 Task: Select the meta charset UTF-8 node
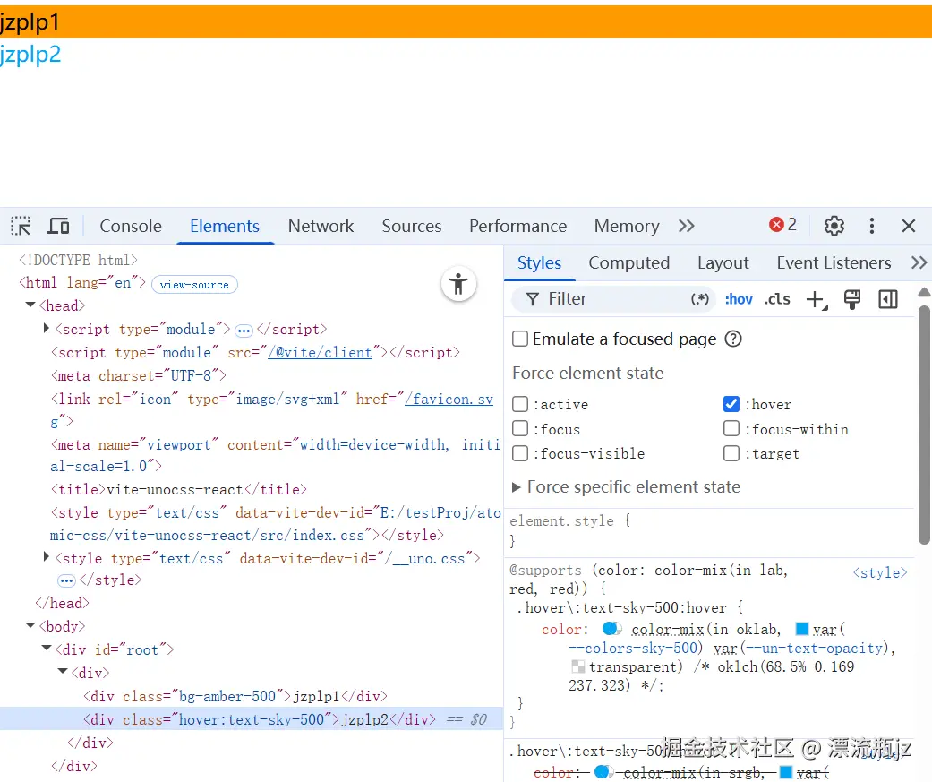click(x=139, y=376)
